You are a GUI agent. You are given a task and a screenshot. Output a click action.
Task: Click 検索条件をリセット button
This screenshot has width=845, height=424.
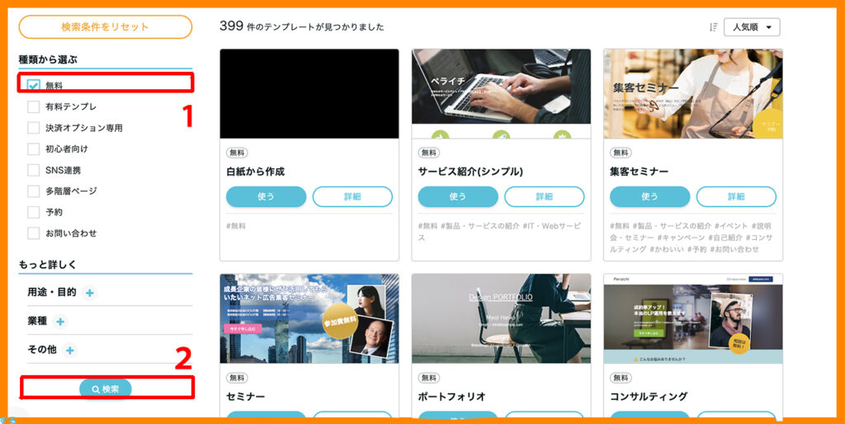coord(105,27)
